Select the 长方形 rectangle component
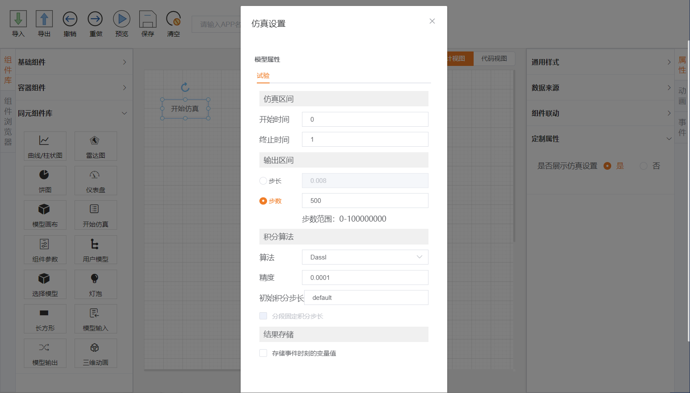Viewport: 690px width, 393px height. pyautogui.click(x=45, y=319)
